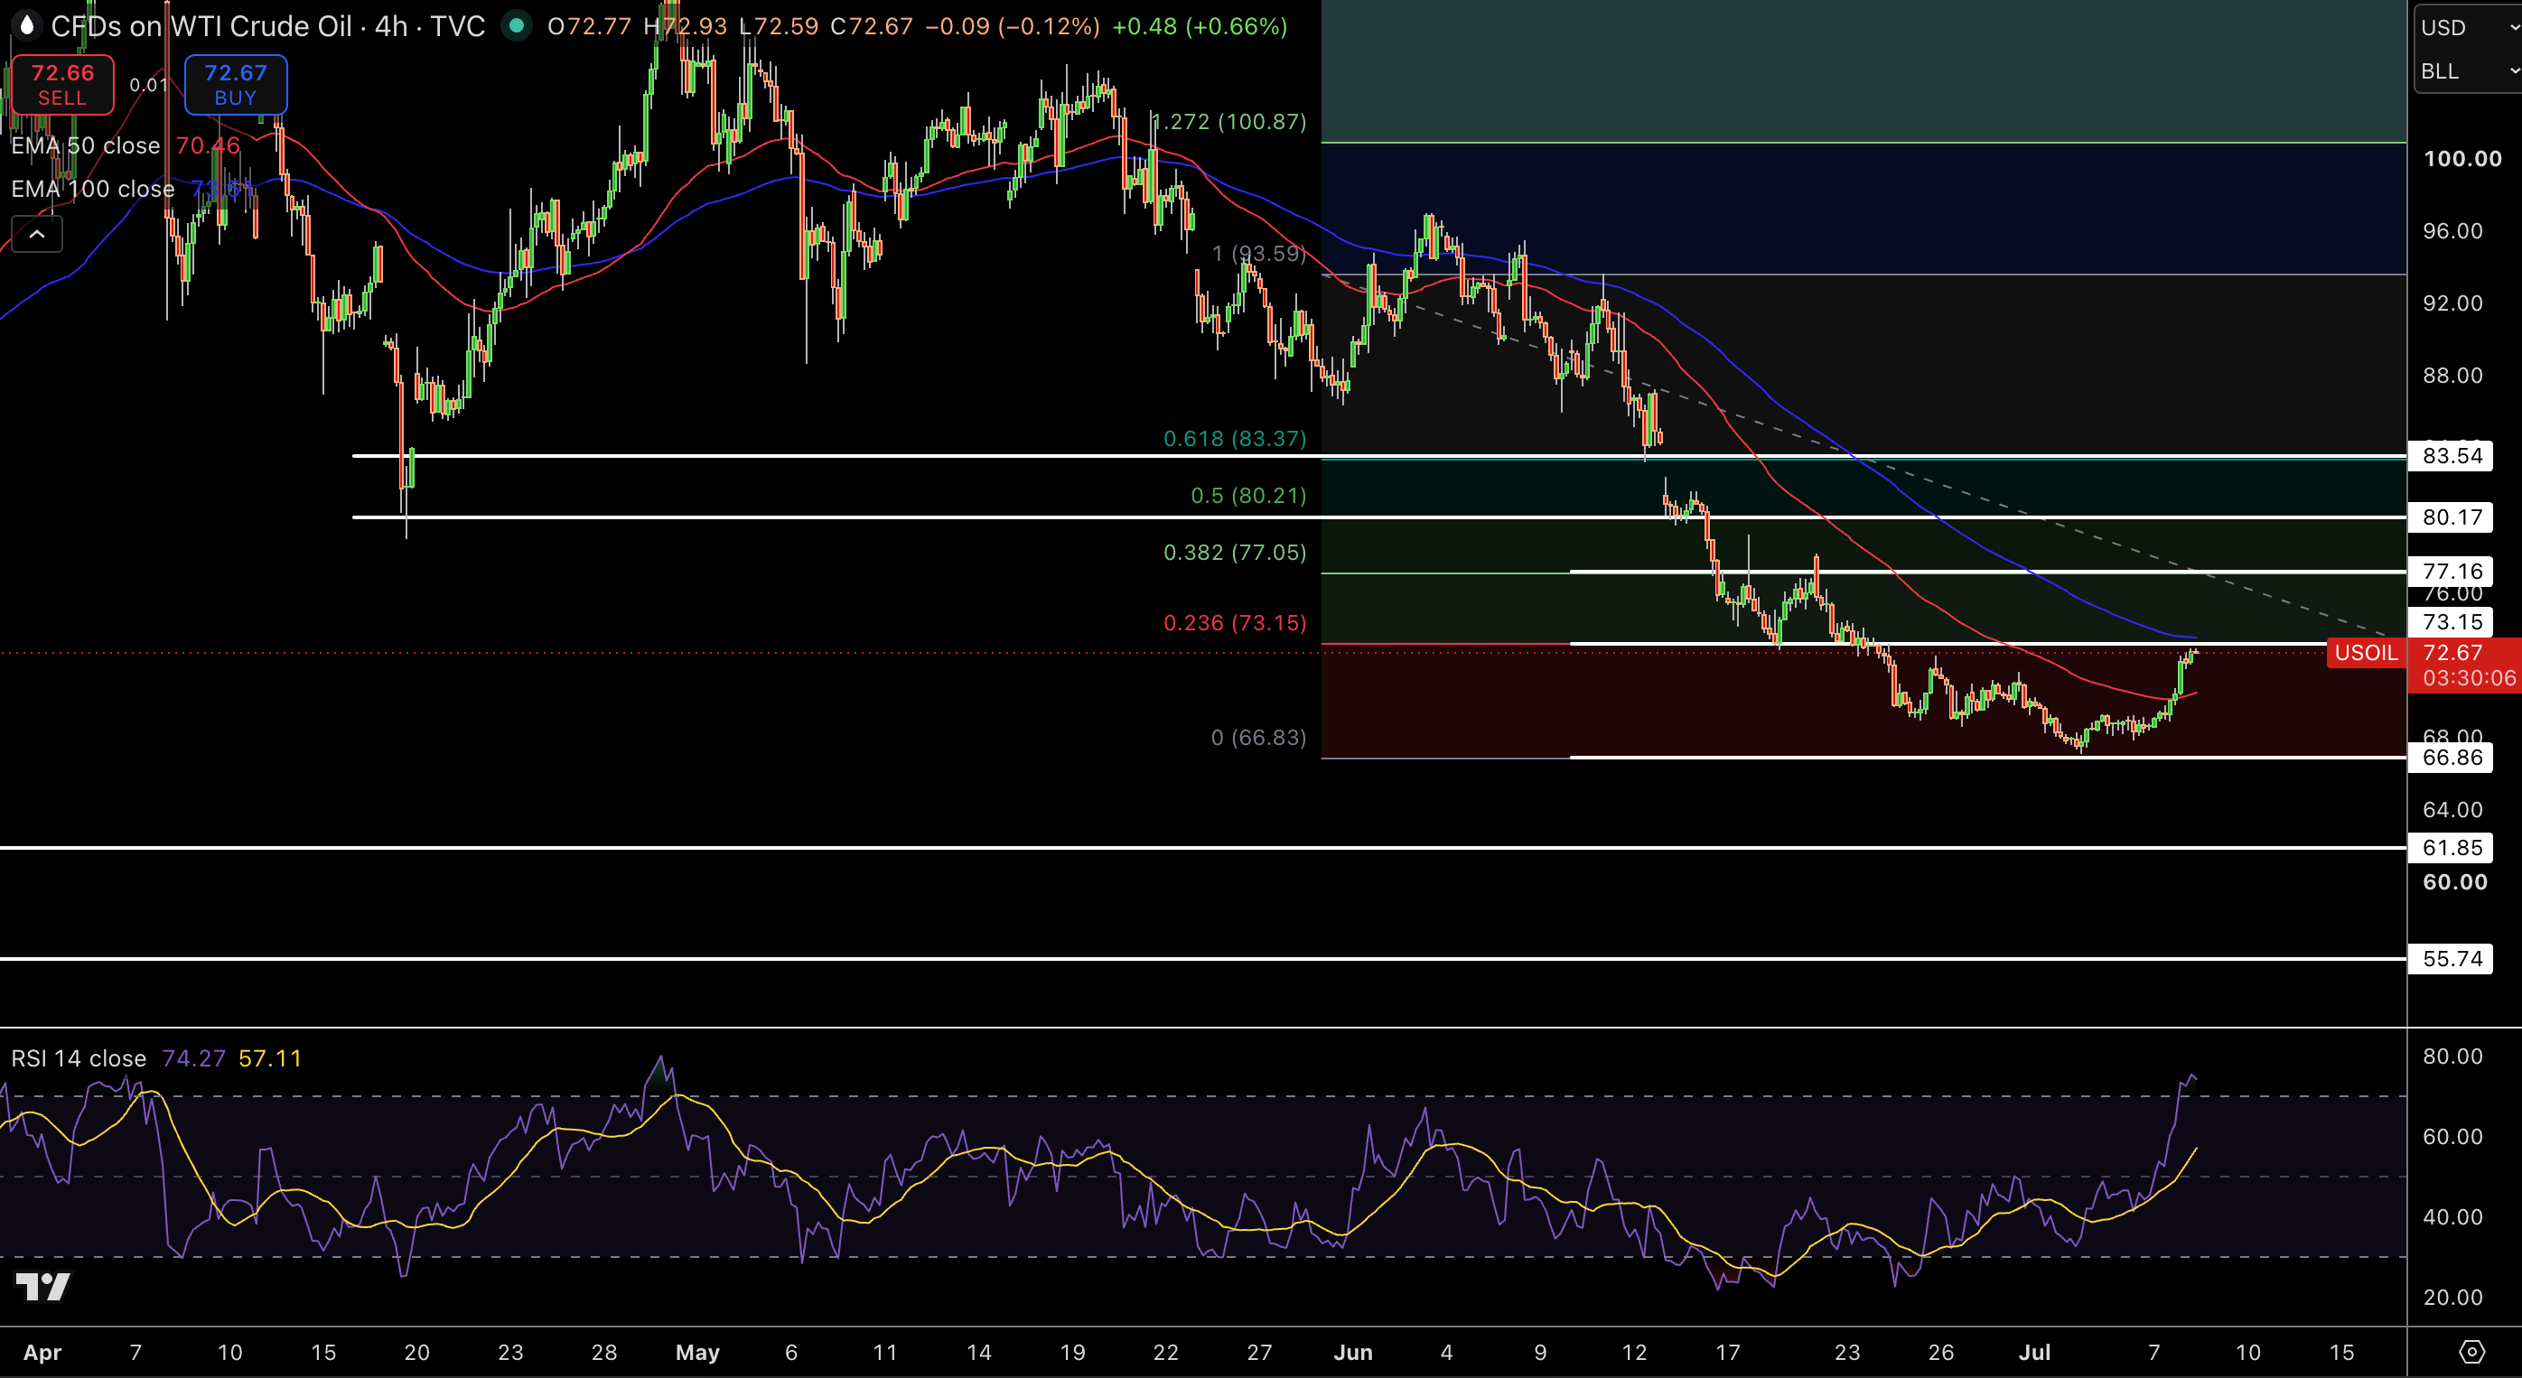The height and width of the screenshot is (1378, 2522).
Task: Click the 73.15 horizontal line price label
Action: [x=2452, y=622]
